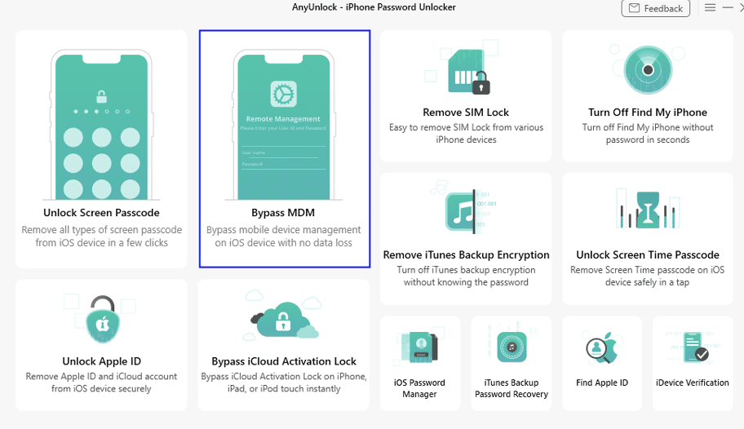
Task: Click the iCloud cloud lock icon
Action: (x=284, y=320)
